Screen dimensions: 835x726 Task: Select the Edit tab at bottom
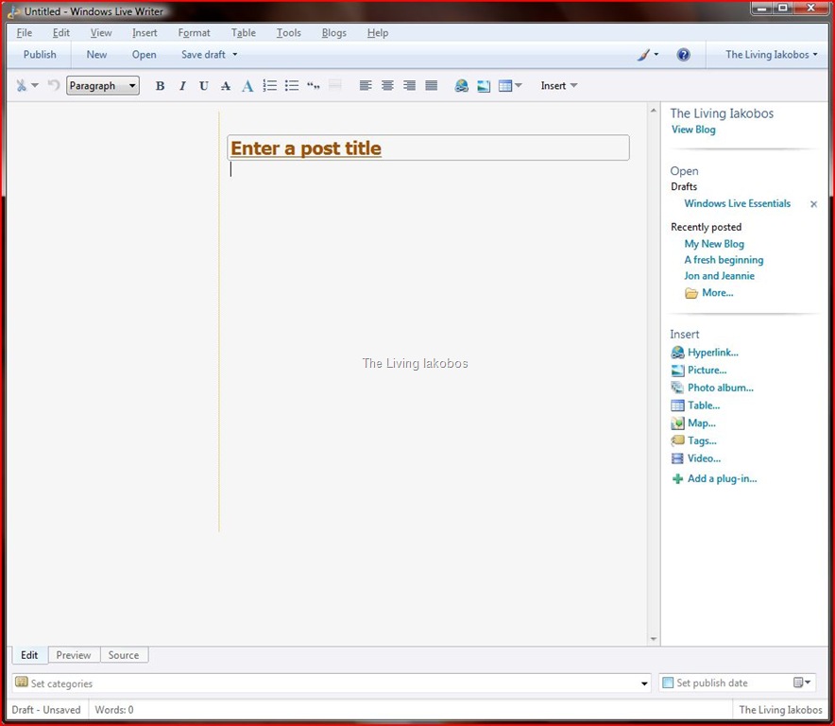click(29, 655)
